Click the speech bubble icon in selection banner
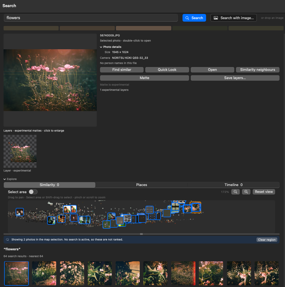Image resolution: width=285 pixels, height=287 pixels. click(7, 240)
